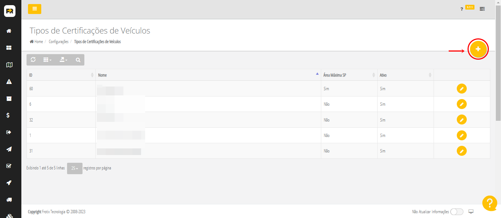Viewport: 501px width, 218px height.
Task: Click the refresh table icon
Action: [x=33, y=60]
